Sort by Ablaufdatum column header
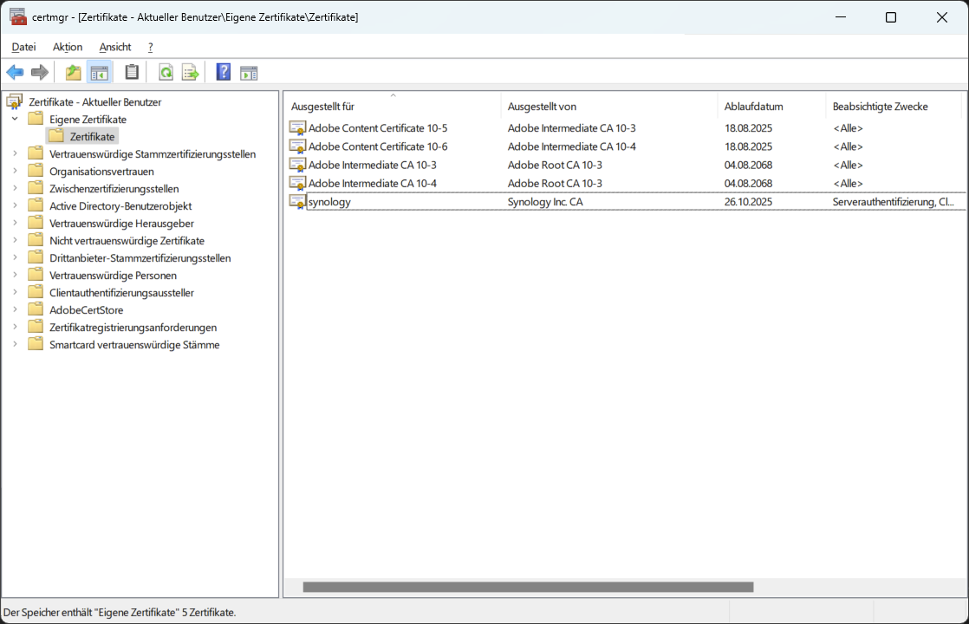 (x=772, y=107)
